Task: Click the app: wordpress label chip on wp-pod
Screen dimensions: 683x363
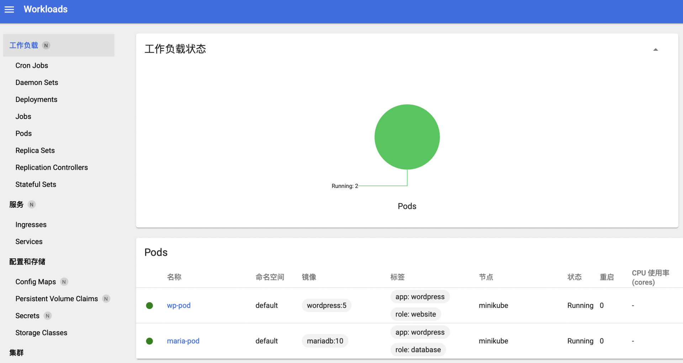Action: (x=420, y=297)
